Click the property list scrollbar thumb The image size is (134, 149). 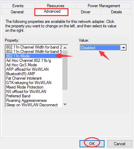coord(65,70)
